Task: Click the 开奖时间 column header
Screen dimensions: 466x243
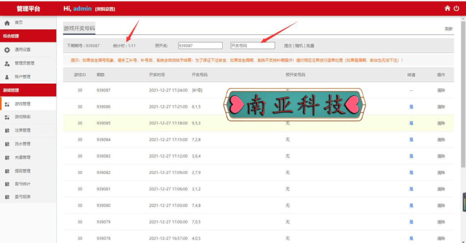Action: [157, 75]
